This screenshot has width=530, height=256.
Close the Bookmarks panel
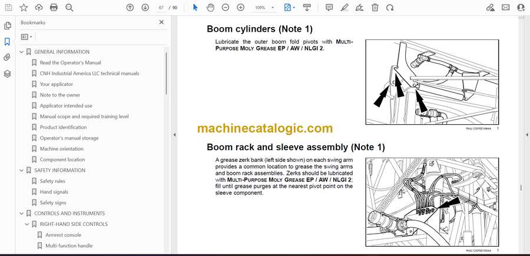161,22
